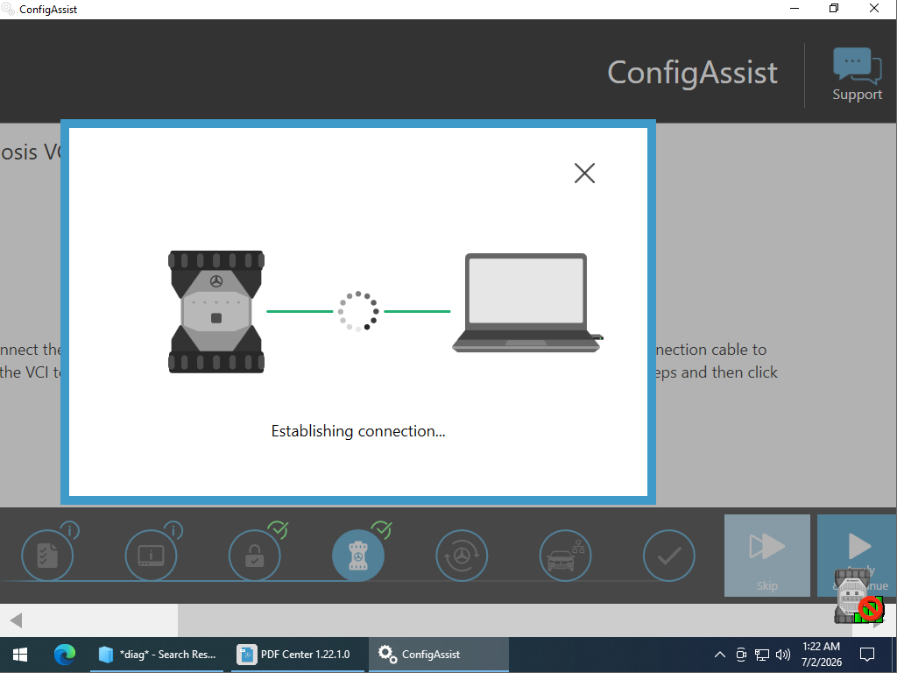This screenshot has height=673, width=897.
Task: Click the Apply and continue play button
Action: click(x=857, y=555)
